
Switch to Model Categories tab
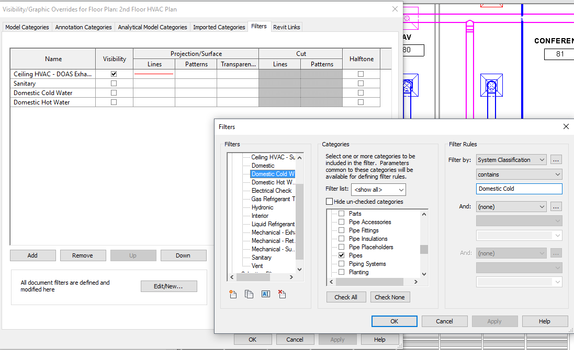click(x=27, y=27)
